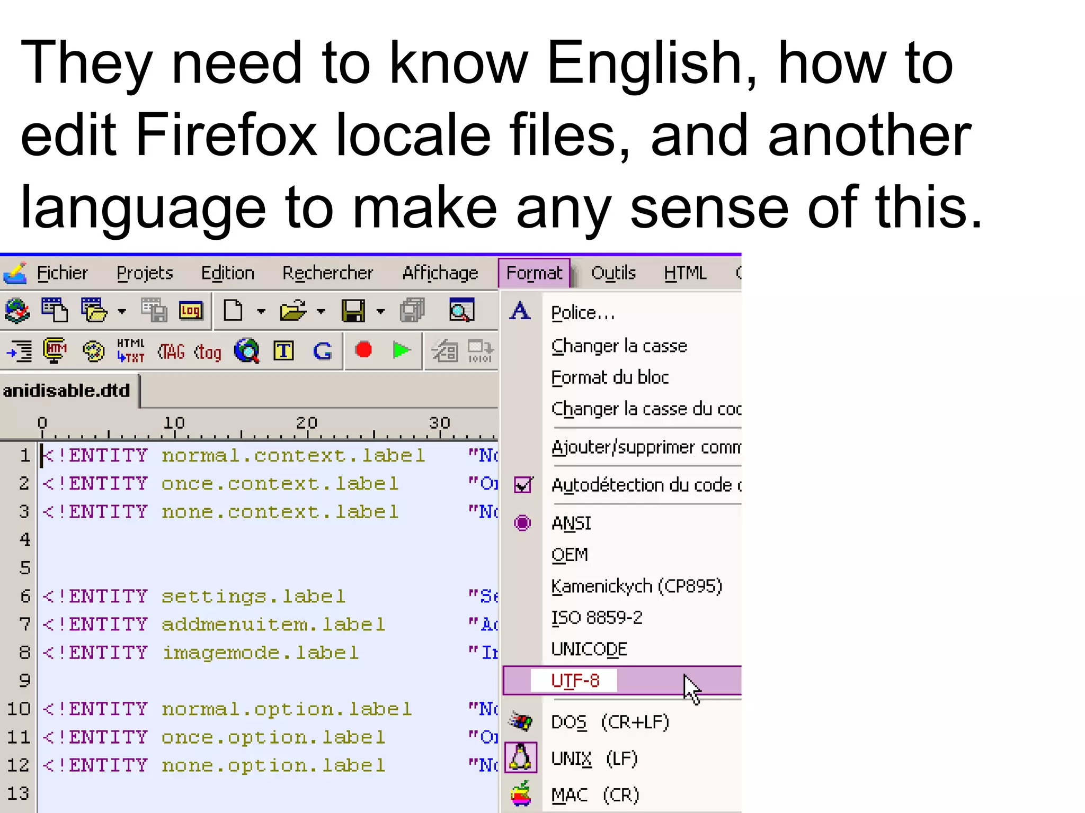Click the indent lines icon with the blue arrow
Viewport: 1085px width, 813px height.
coord(20,350)
